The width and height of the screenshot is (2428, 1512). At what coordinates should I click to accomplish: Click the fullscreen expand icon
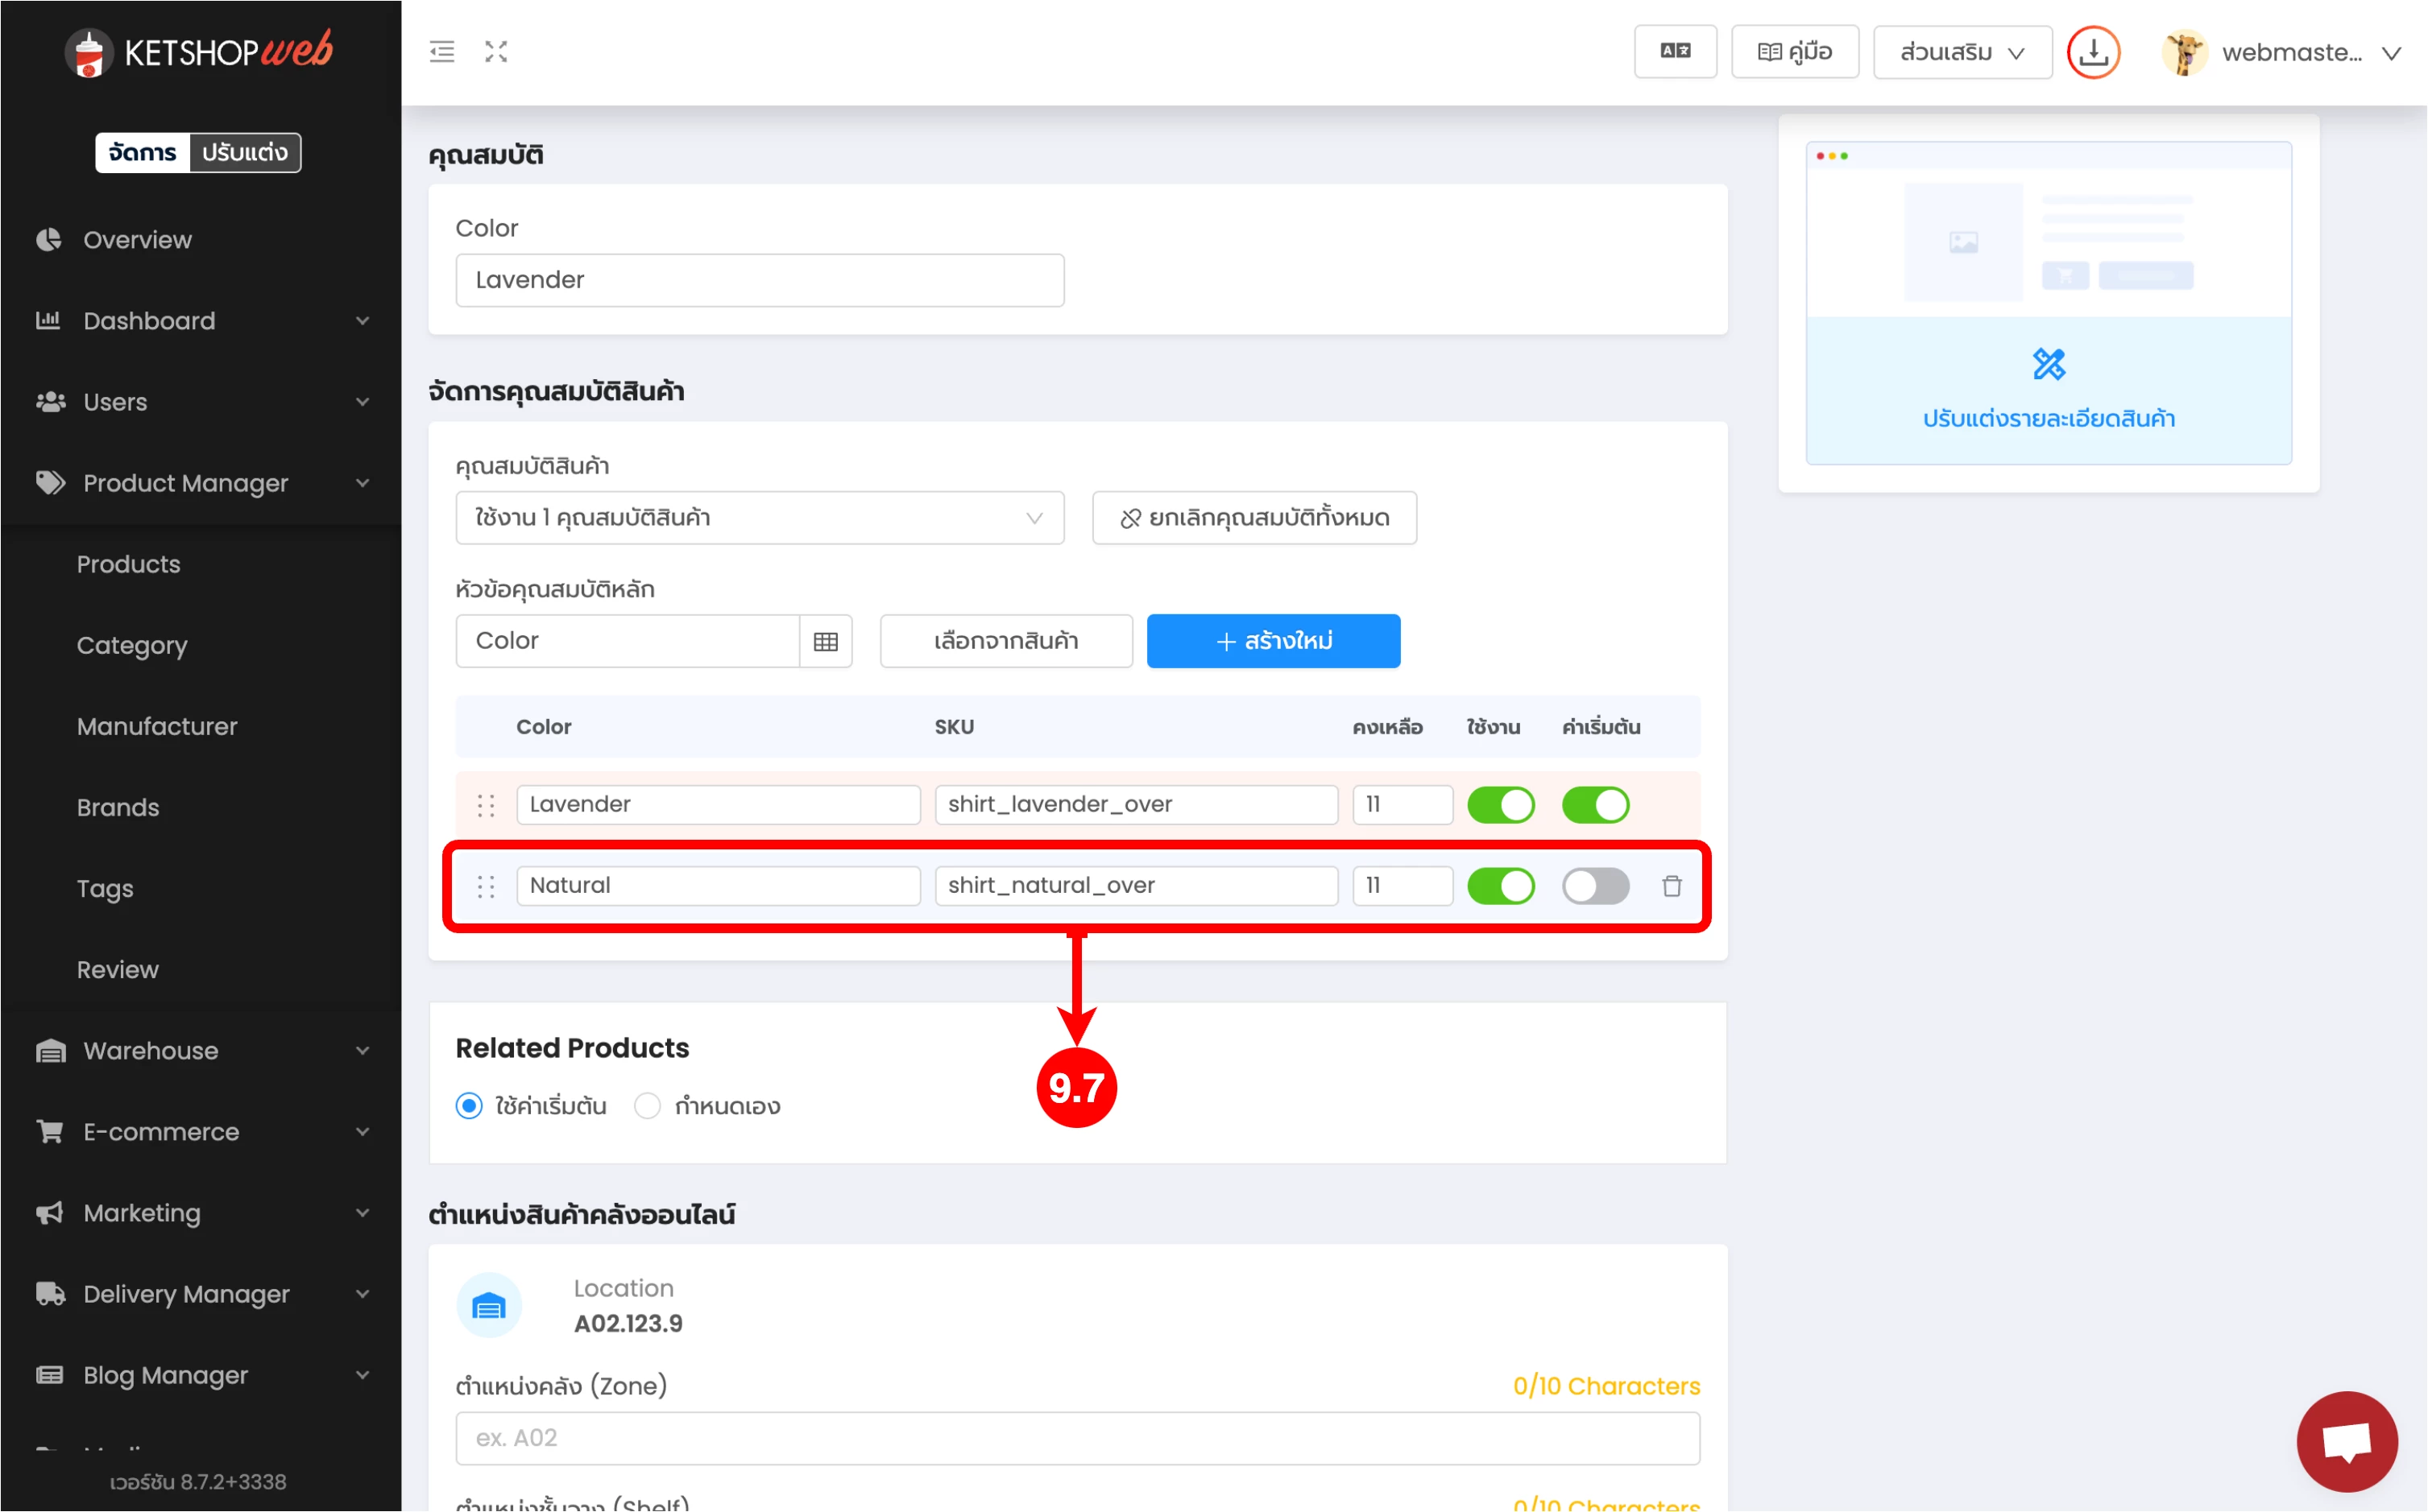496,52
